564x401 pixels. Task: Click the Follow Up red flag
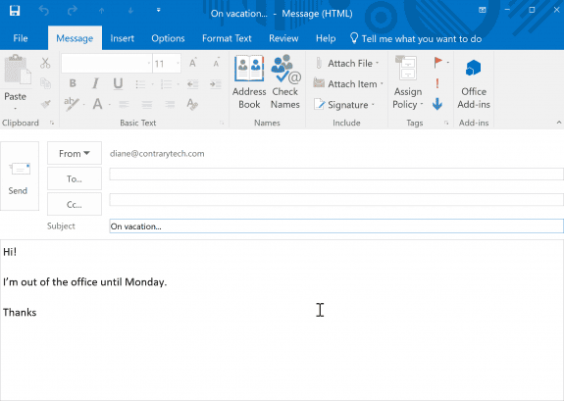438,63
